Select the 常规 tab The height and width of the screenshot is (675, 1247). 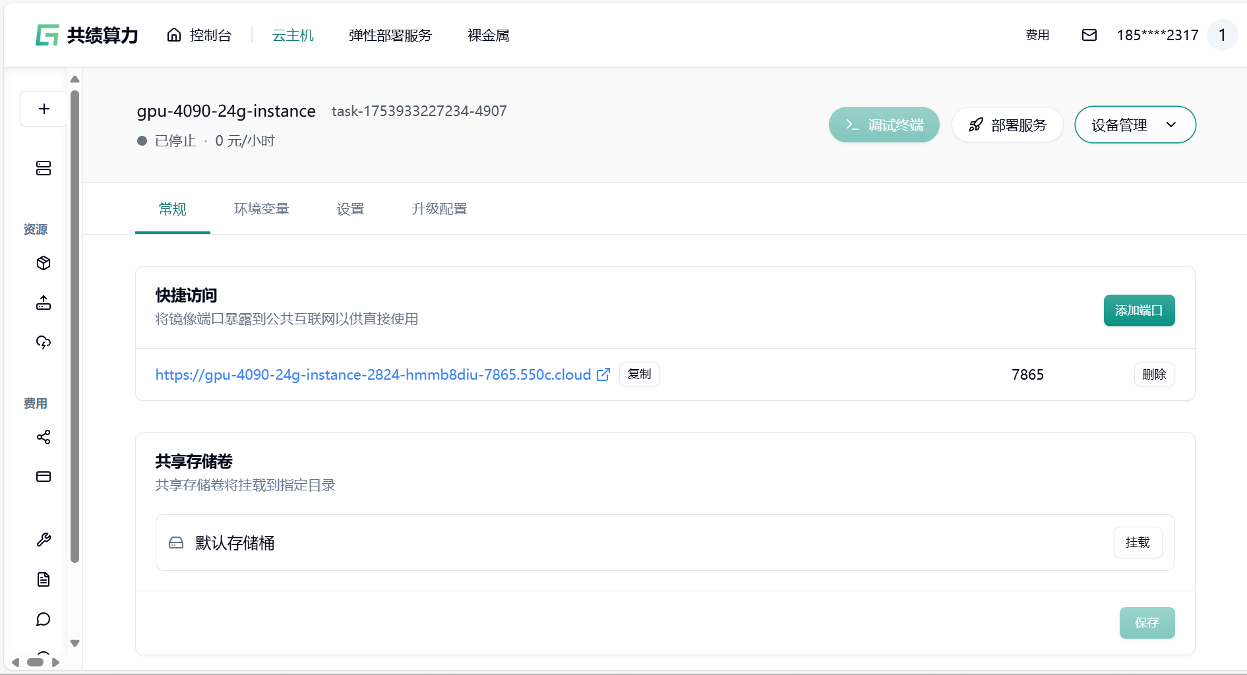(x=173, y=209)
